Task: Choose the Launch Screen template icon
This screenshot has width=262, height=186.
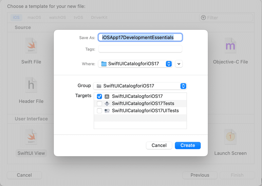Action: (230, 137)
